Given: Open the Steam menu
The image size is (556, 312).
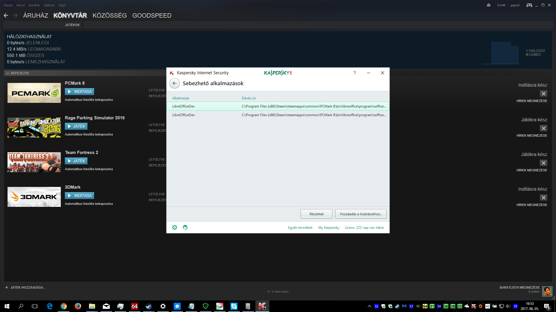Looking at the screenshot, I should coord(8,5).
